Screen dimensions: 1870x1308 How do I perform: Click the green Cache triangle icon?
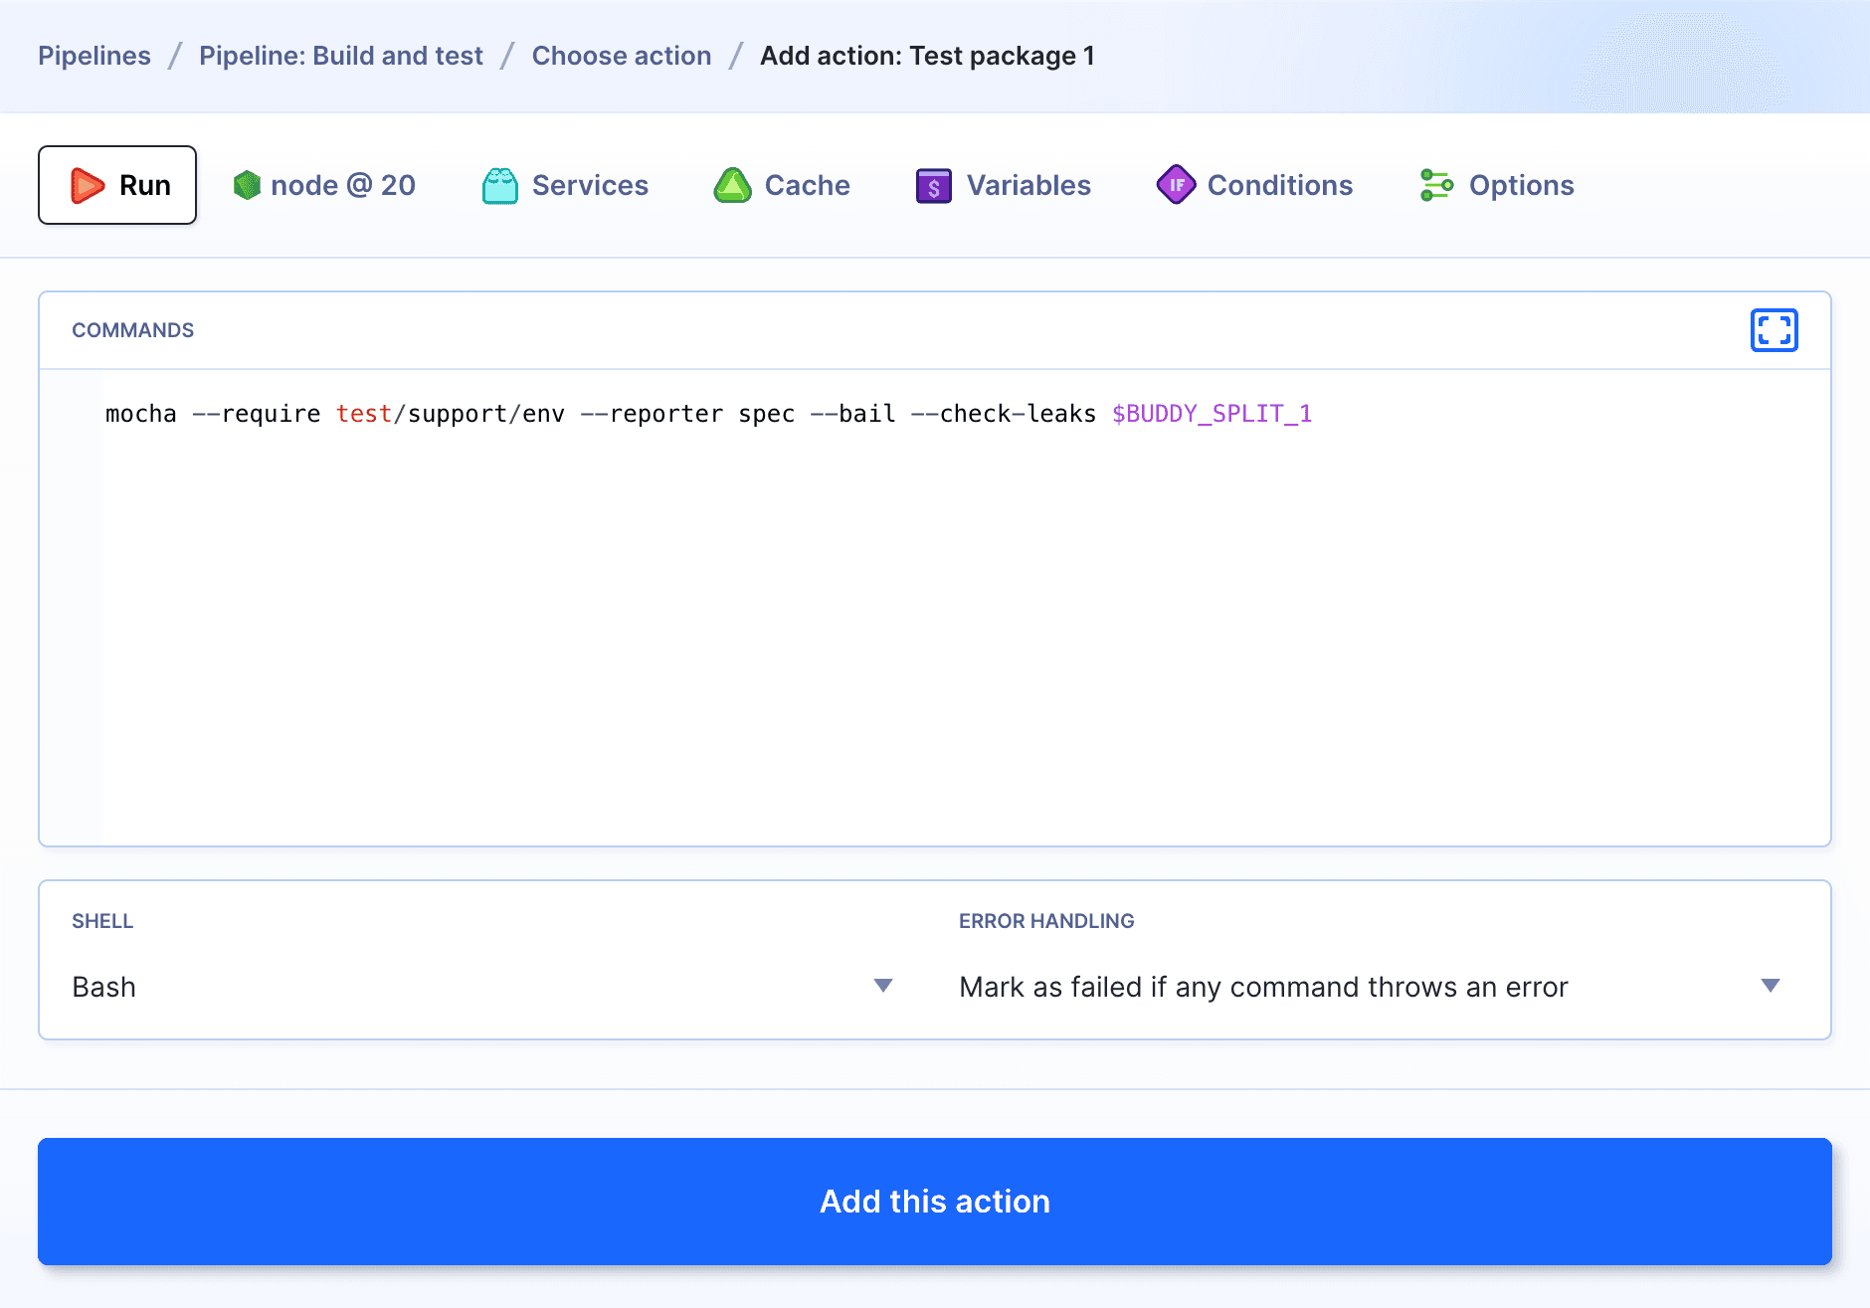click(733, 185)
